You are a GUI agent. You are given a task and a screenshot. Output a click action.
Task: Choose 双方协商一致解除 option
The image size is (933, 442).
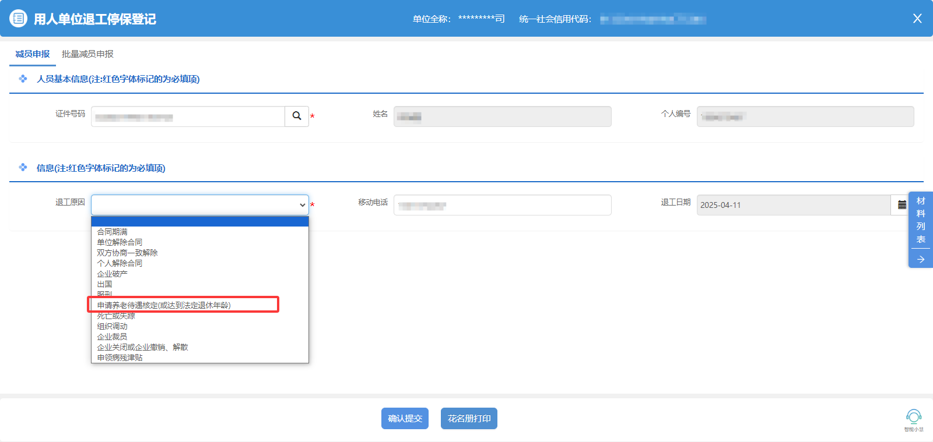(x=127, y=253)
